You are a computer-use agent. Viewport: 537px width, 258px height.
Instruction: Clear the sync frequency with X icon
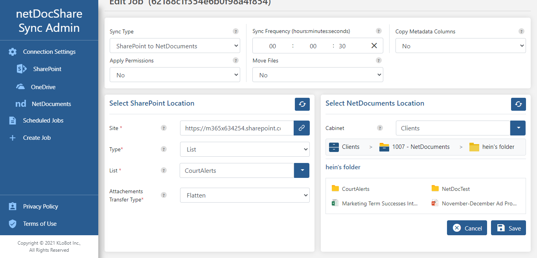tap(374, 46)
